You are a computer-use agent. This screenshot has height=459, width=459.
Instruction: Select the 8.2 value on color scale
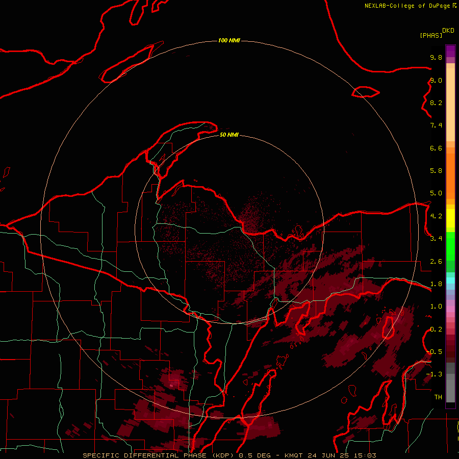click(x=436, y=103)
